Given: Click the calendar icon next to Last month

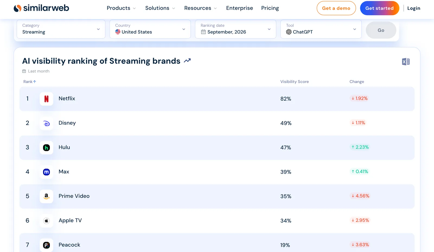Looking at the screenshot, I should click(24, 71).
